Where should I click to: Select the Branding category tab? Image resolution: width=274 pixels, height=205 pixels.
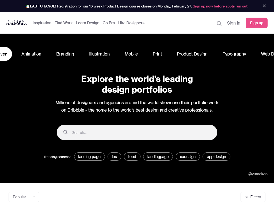(65, 54)
